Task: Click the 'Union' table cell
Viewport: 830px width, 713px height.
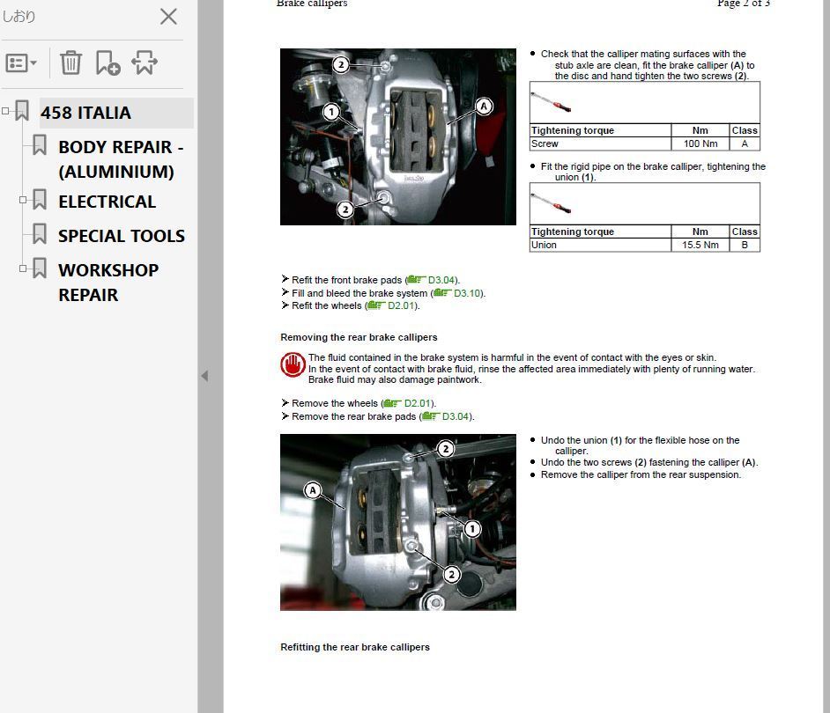Action: pos(600,245)
